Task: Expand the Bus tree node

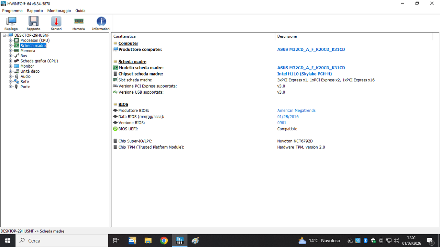Action: pyautogui.click(x=10, y=56)
